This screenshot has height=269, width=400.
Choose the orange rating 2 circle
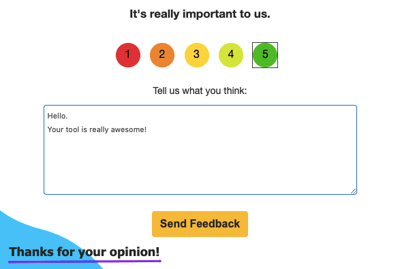162,55
